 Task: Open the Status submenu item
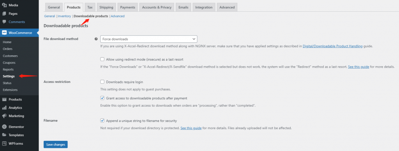(x=7, y=83)
